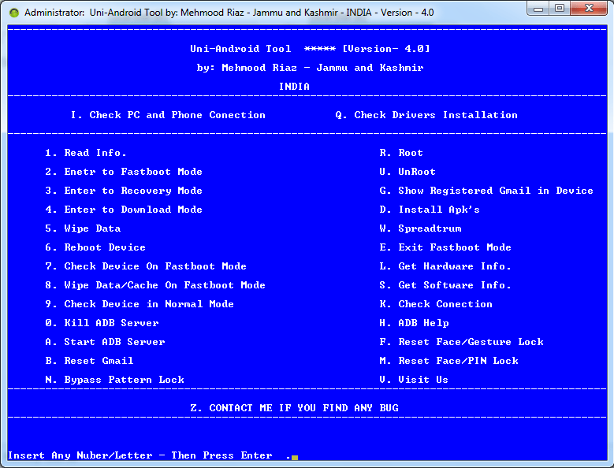Screen dimensions: 614x468
Task: Click the 'INDIA' header text
Action: click(295, 87)
